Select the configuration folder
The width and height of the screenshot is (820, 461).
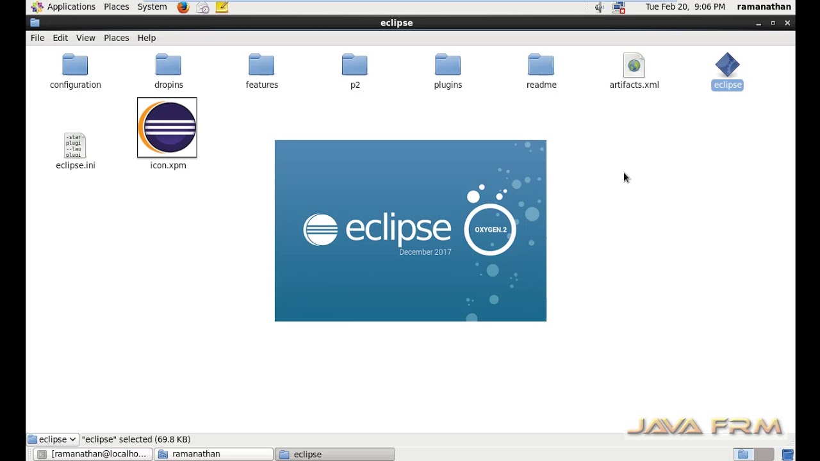(x=75, y=71)
